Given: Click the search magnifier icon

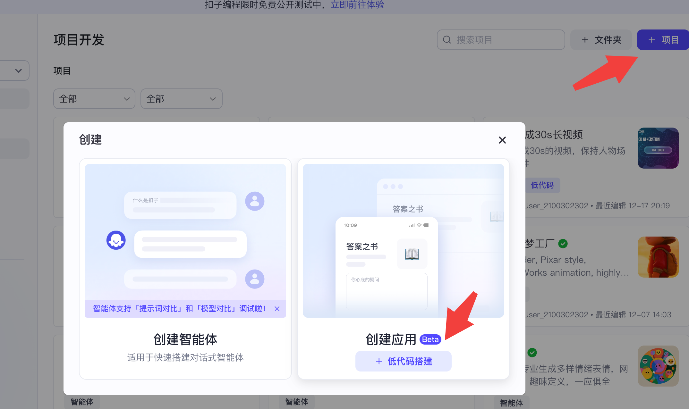Looking at the screenshot, I should click(x=447, y=40).
